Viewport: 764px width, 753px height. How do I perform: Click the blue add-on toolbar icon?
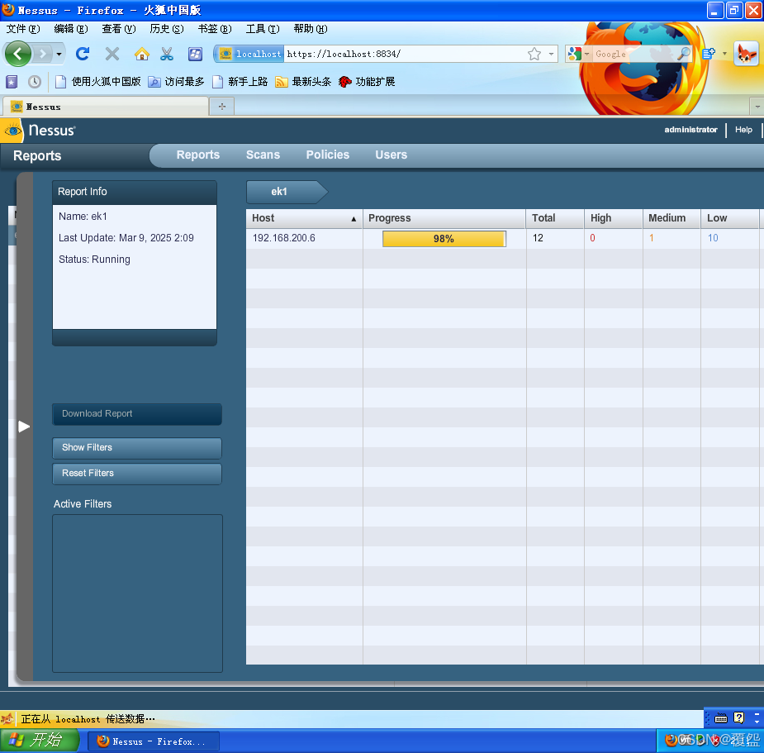[709, 54]
